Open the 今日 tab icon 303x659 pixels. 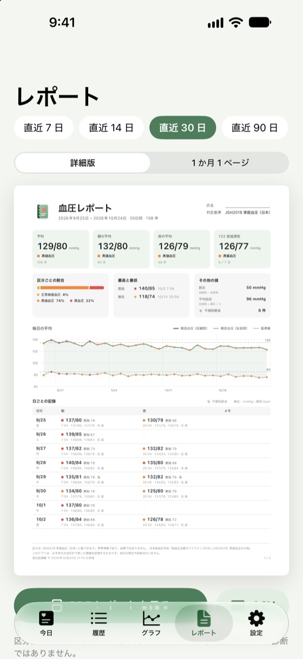(x=46, y=618)
